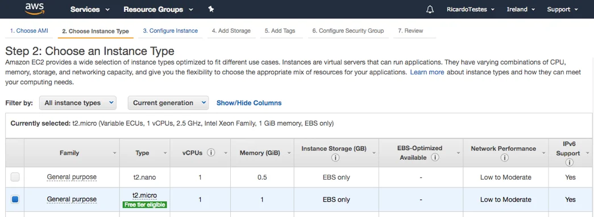The image size is (594, 217).
Task: Open the Resource Groups dropdown
Action: 158,10
